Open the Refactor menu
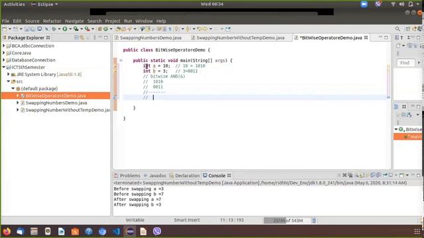The image size is (424, 238). click(x=52, y=21)
